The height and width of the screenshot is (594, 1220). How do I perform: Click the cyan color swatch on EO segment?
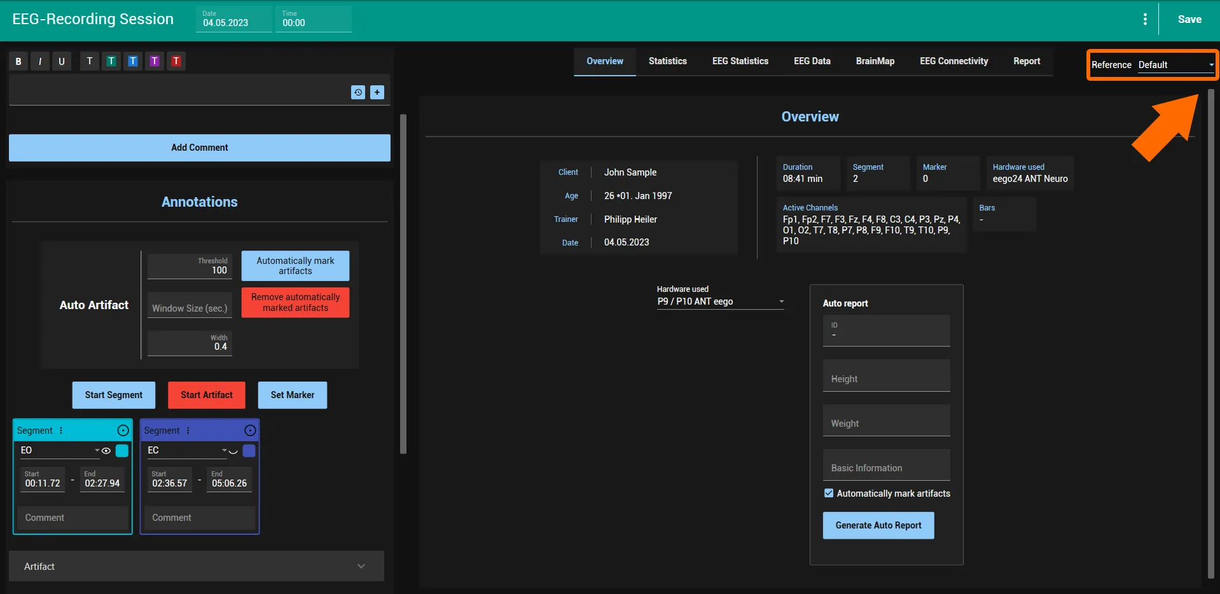point(122,450)
